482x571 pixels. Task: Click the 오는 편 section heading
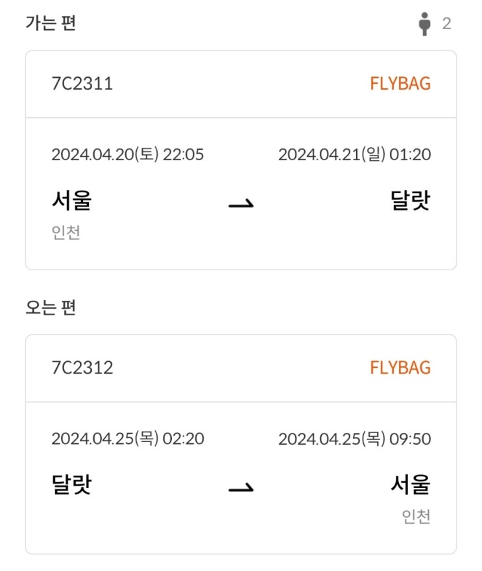pos(51,307)
